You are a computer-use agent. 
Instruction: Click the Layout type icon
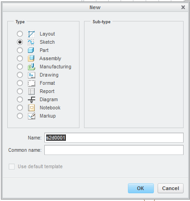(32, 34)
